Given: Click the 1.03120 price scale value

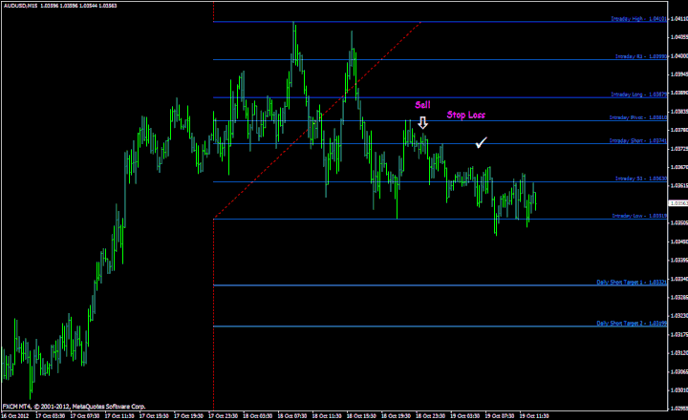Looking at the screenshot, I should click(679, 352).
